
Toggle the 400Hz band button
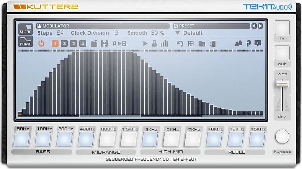[x=86, y=139]
